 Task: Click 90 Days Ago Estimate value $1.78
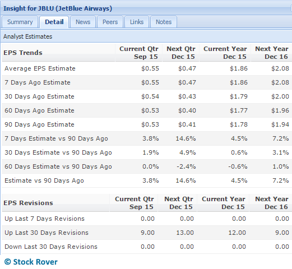[239, 124]
